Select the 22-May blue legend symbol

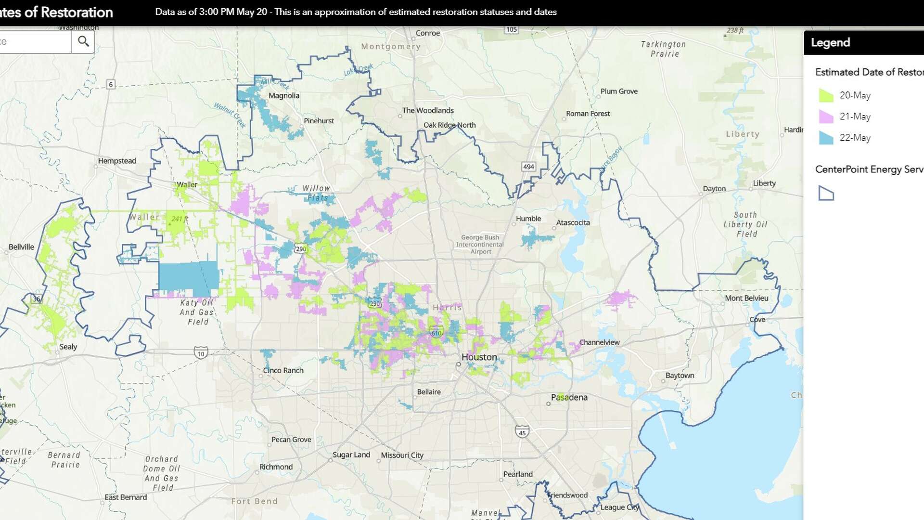pos(825,137)
